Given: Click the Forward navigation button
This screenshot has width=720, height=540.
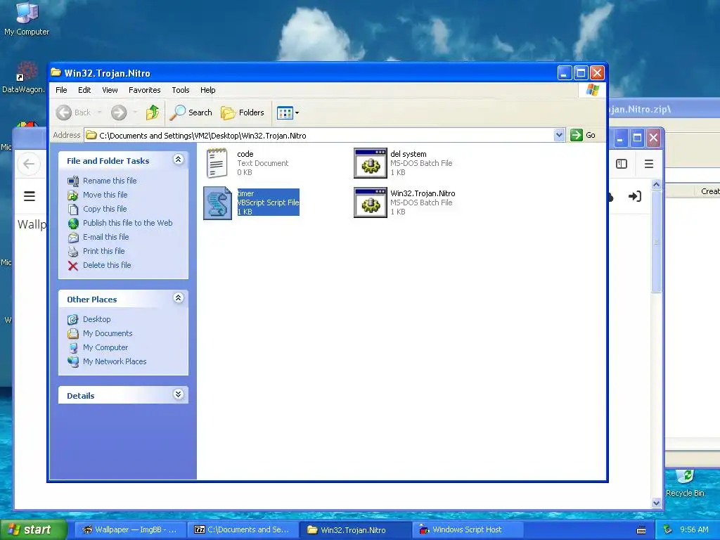Looking at the screenshot, I should (119, 112).
